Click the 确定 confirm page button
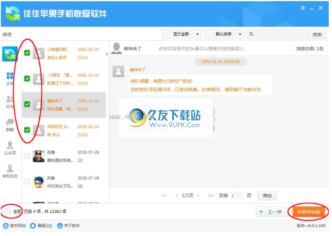The width and height of the screenshot is (332, 236). (267, 196)
